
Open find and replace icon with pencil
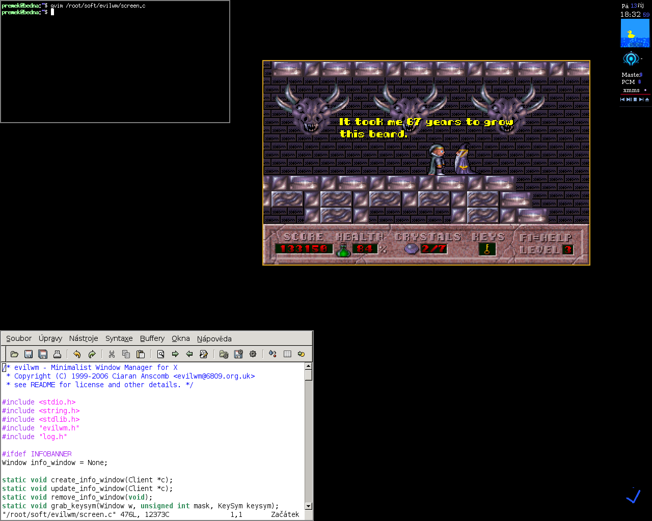tap(204, 354)
